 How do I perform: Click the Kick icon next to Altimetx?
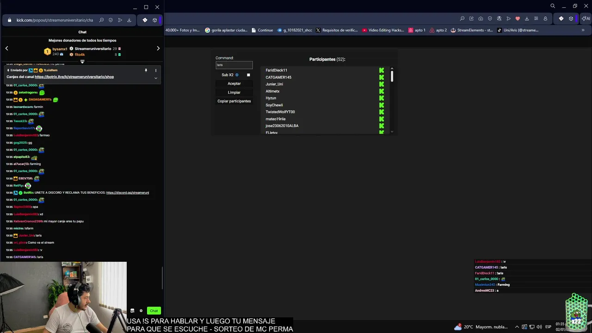382,91
